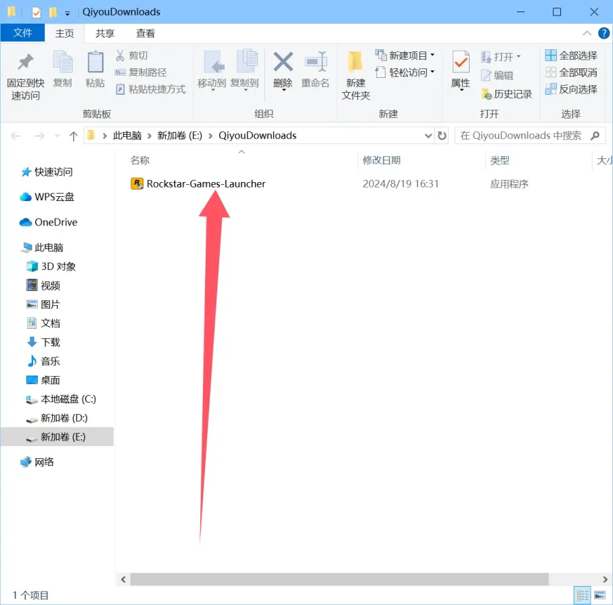Open 属性 properties icon in ribbon
Image resolution: width=613 pixels, height=605 pixels.
point(461,63)
